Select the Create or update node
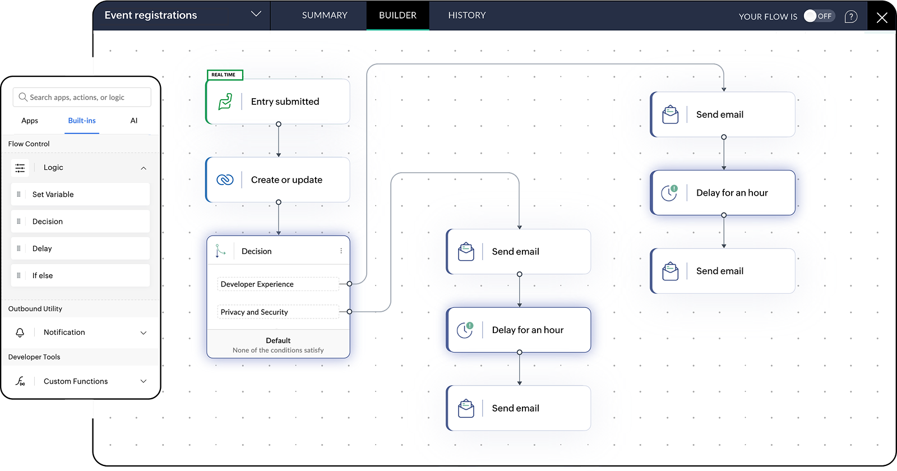 click(x=278, y=180)
